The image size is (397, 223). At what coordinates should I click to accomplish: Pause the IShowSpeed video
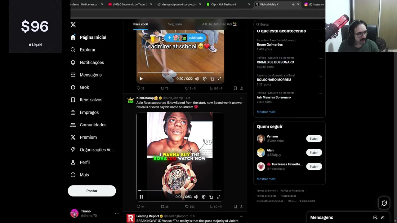coord(141,197)
